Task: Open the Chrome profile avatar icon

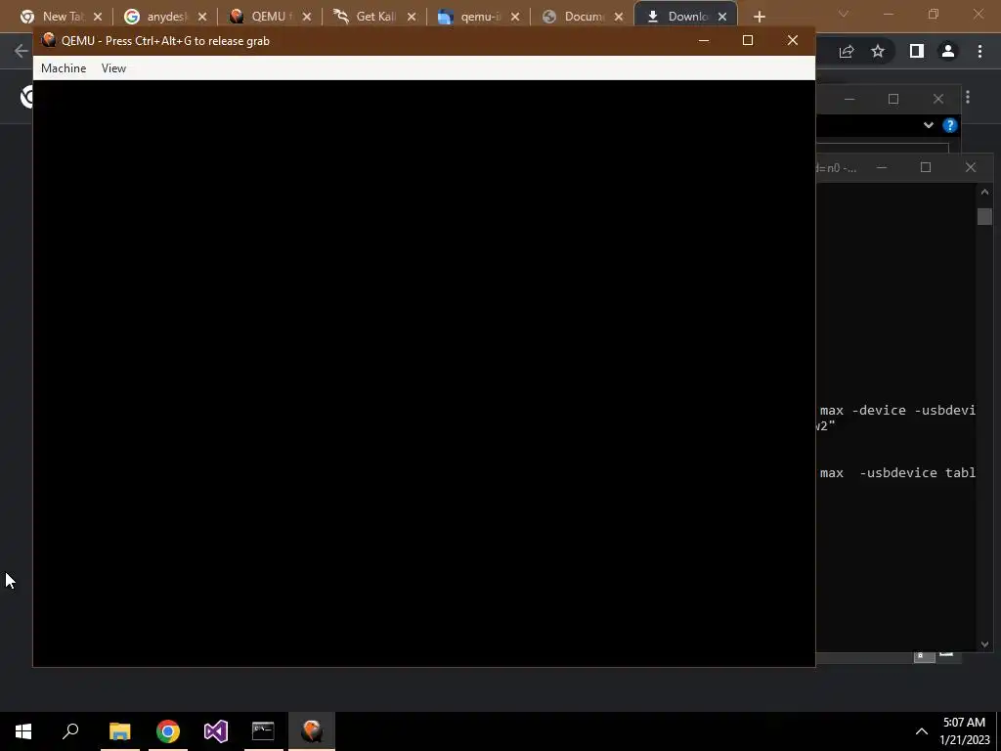Action: tap(948, 51)
